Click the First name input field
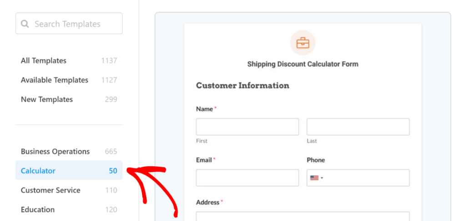 [x=247, y=127]
